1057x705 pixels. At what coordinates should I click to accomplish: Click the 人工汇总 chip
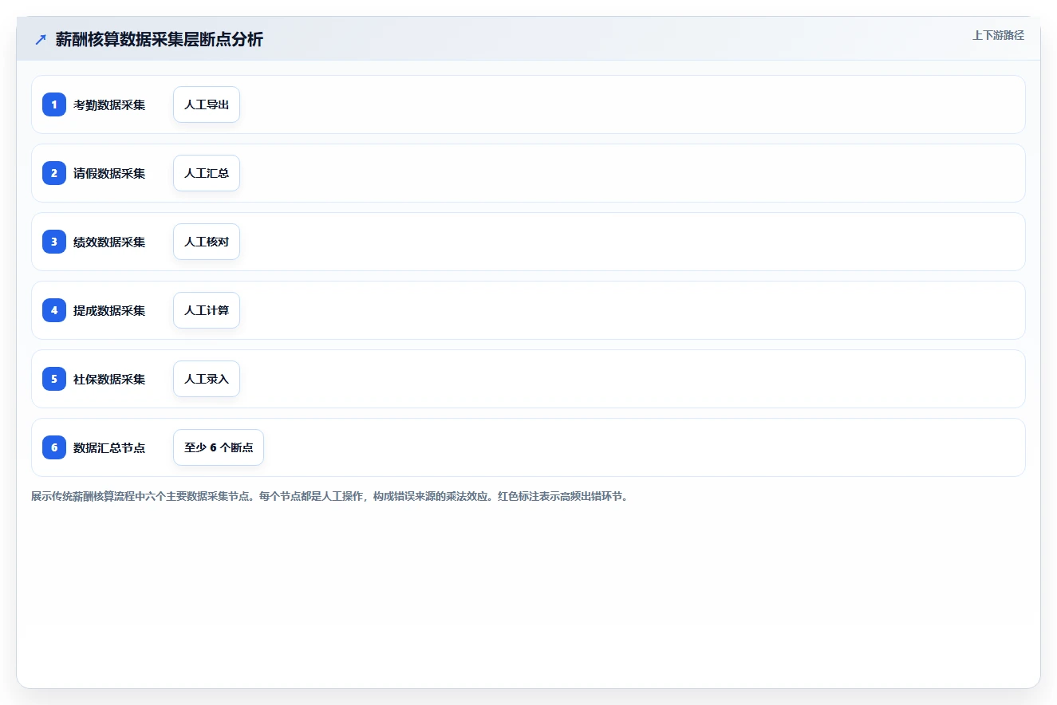click(x=207, y=173)
